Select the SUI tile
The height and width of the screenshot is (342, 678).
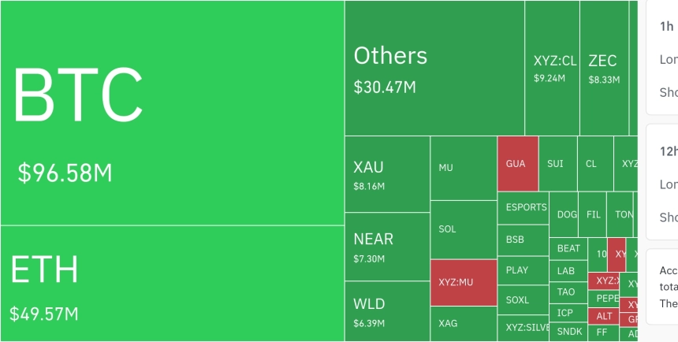(x=558, y=163)
